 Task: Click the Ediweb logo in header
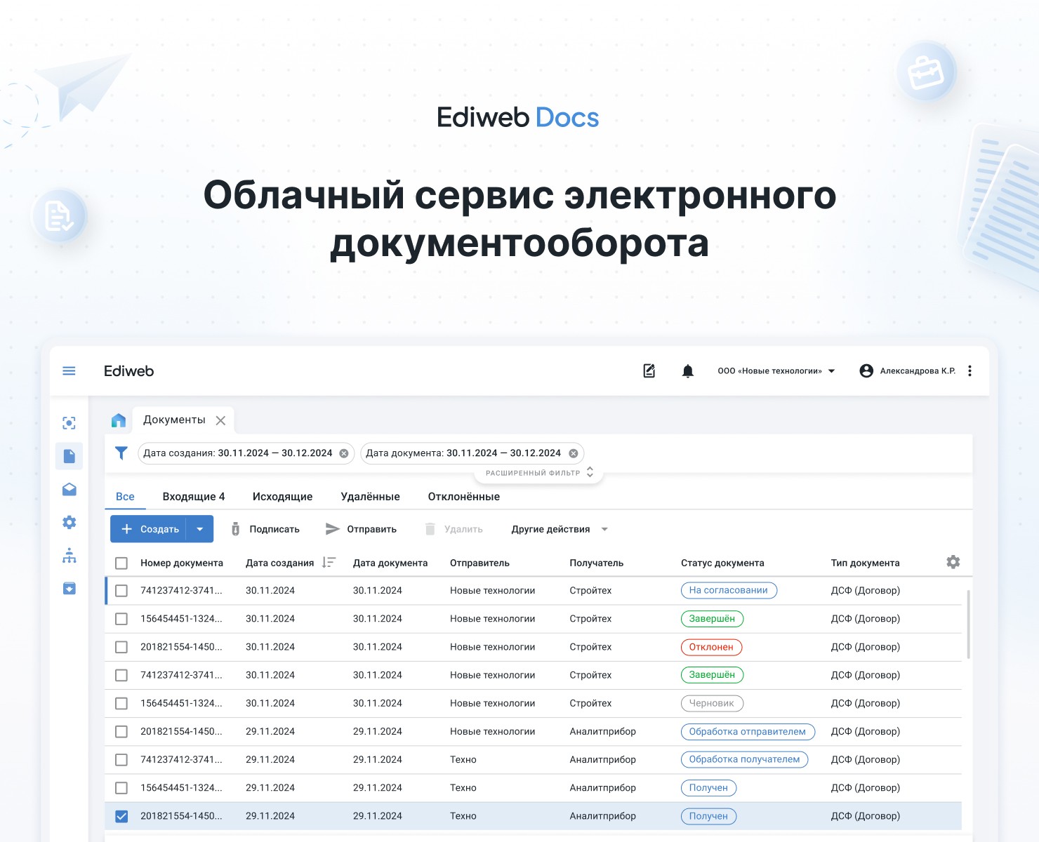point(128,370)
